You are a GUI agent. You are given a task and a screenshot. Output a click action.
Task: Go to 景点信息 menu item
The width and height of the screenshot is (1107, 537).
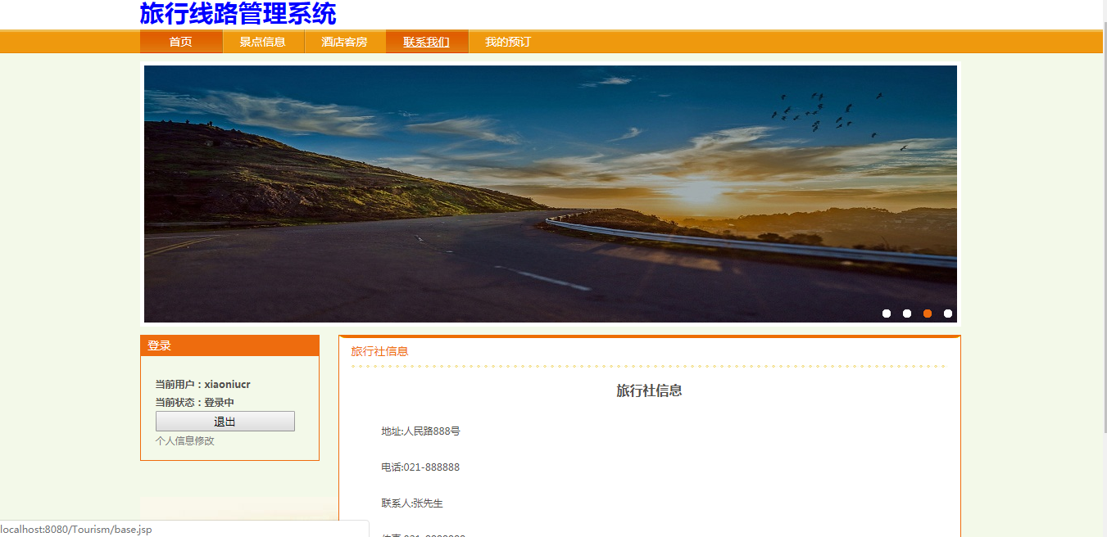point(263,42)
